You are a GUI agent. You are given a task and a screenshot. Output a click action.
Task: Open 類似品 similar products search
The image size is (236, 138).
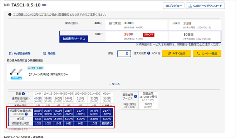pyautogui.click(x=49, y=53)
